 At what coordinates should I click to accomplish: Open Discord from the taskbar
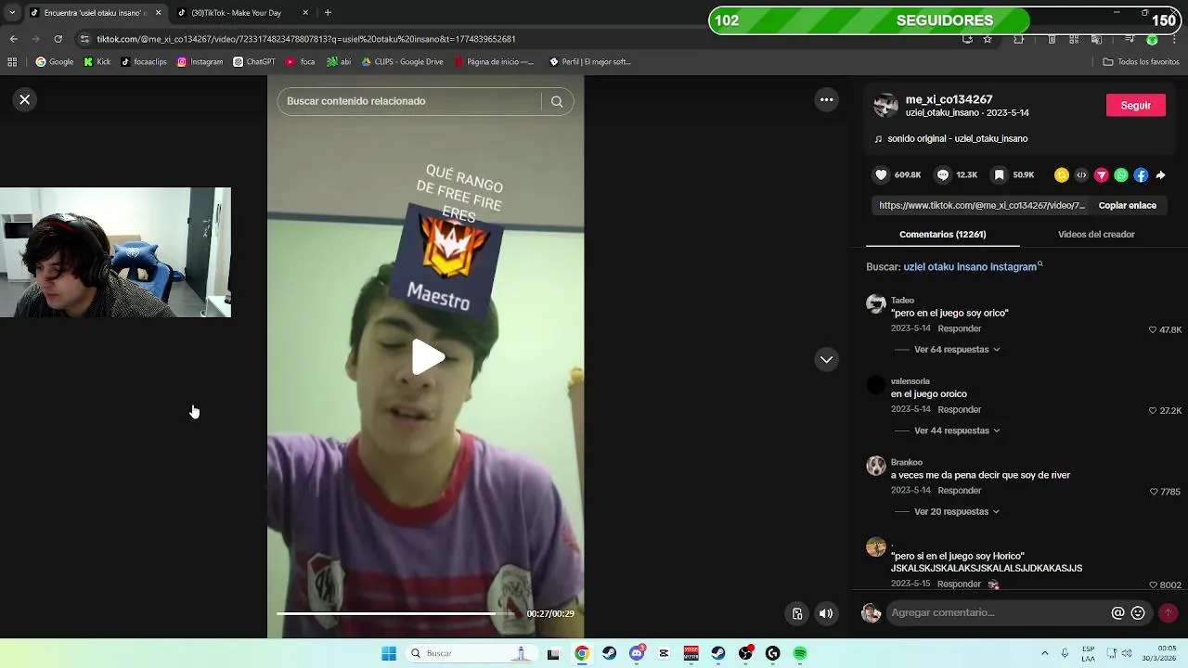tap(637, 653)
